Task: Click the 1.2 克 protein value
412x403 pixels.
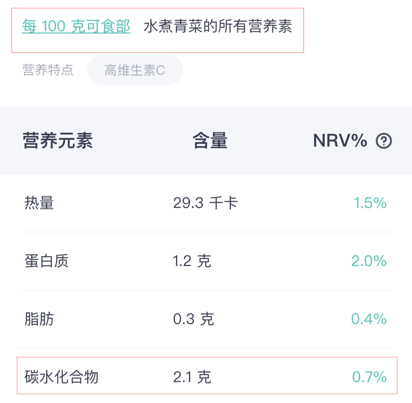Action: coord(192,261)
